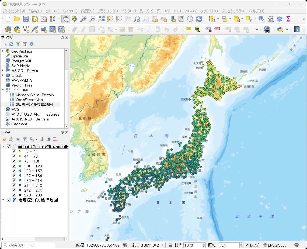The image size is (307, 249).
Task: Select the Pan Map tool
Action: coord(65,19)
